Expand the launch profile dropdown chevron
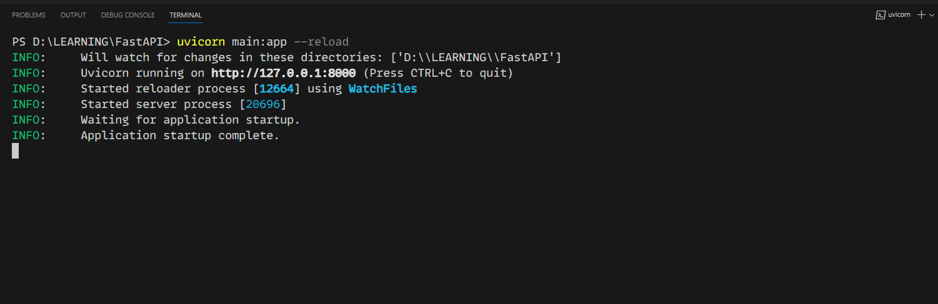Screen dimensions: 938x304 tap(931, 15)
